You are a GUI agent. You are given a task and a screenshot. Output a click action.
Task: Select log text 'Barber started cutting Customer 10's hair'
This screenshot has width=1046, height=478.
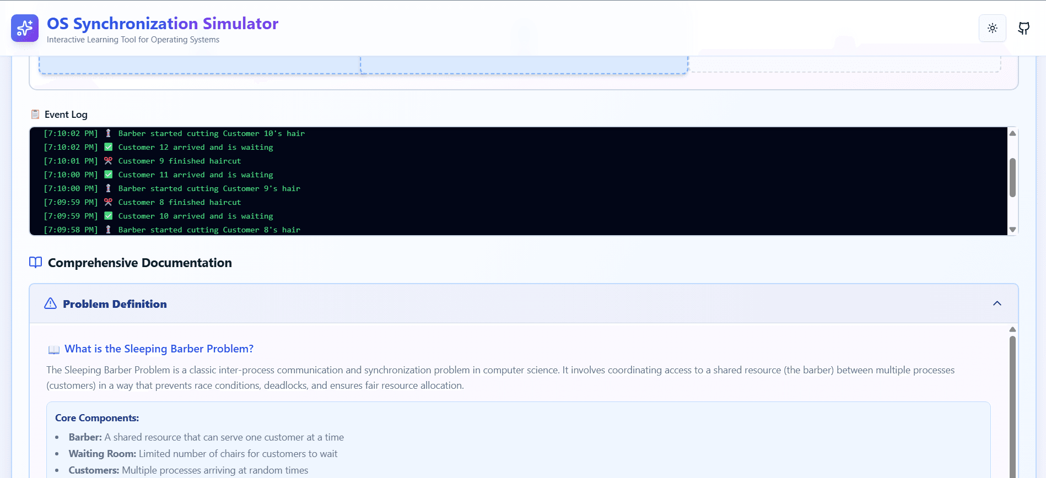212,133
